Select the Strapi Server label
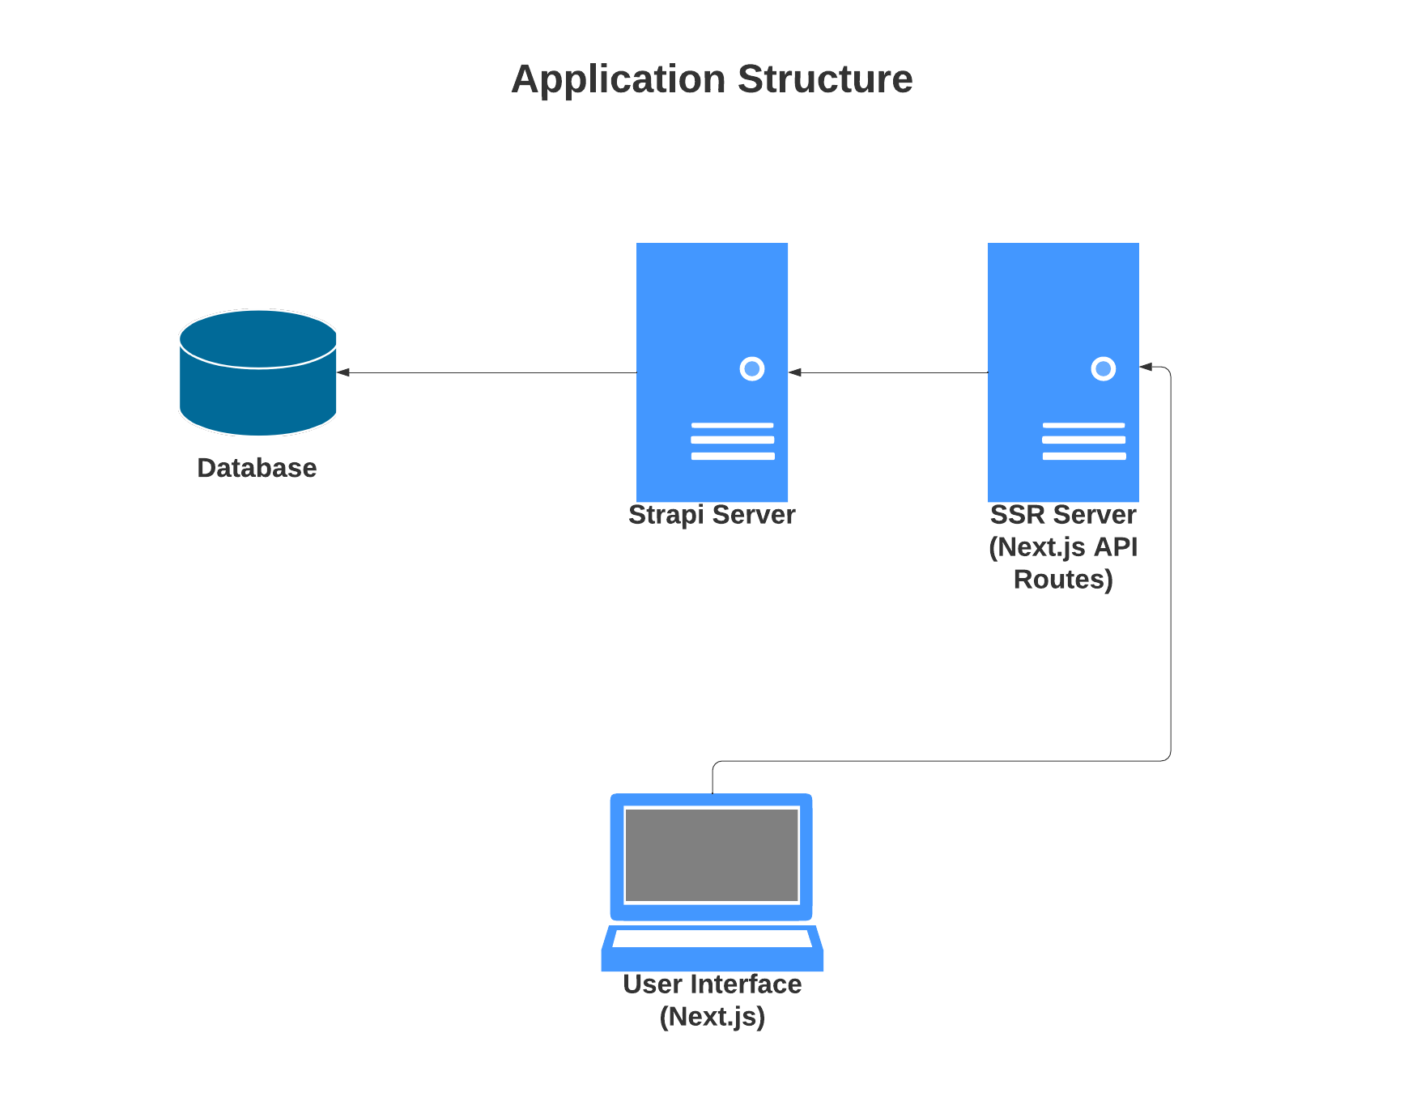Screen dimensions: 1425x1101 [x=712, y=515]
